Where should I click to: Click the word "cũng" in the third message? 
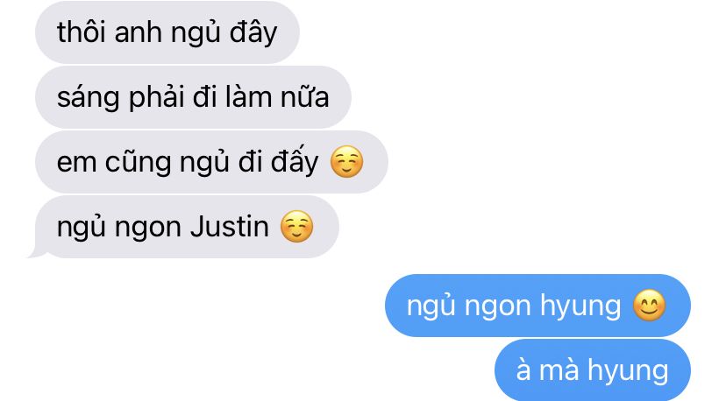pyautogui.click(x=138, y=163)
